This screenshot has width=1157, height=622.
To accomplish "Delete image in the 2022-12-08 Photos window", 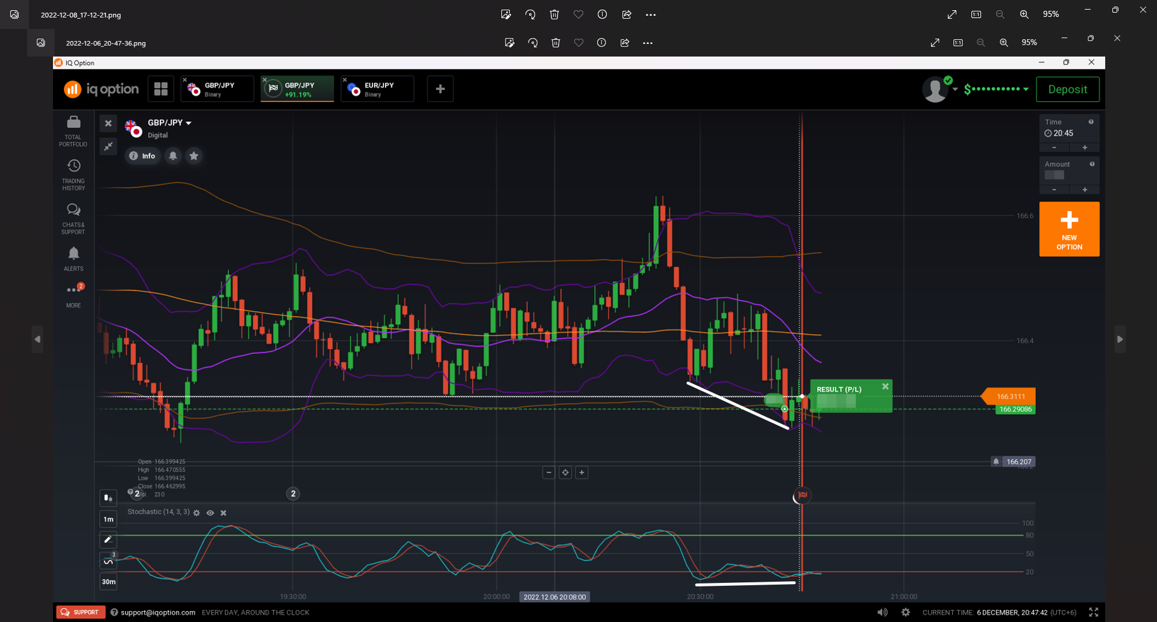I will pyautogui.click(x=554, y=14).
